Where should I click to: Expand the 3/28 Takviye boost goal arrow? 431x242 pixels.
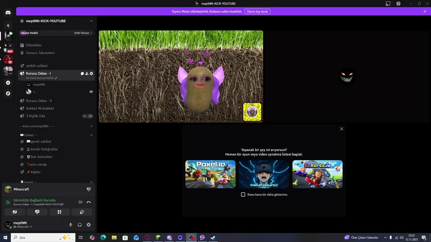click(x=91, y=33)
